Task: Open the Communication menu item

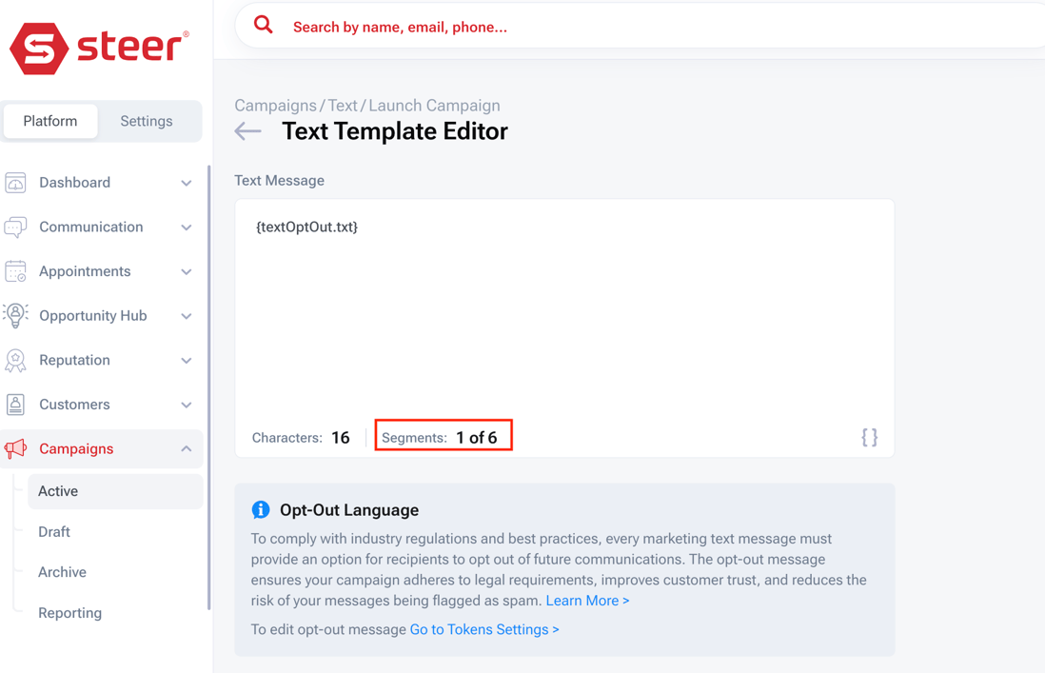Action: point(101,227)
